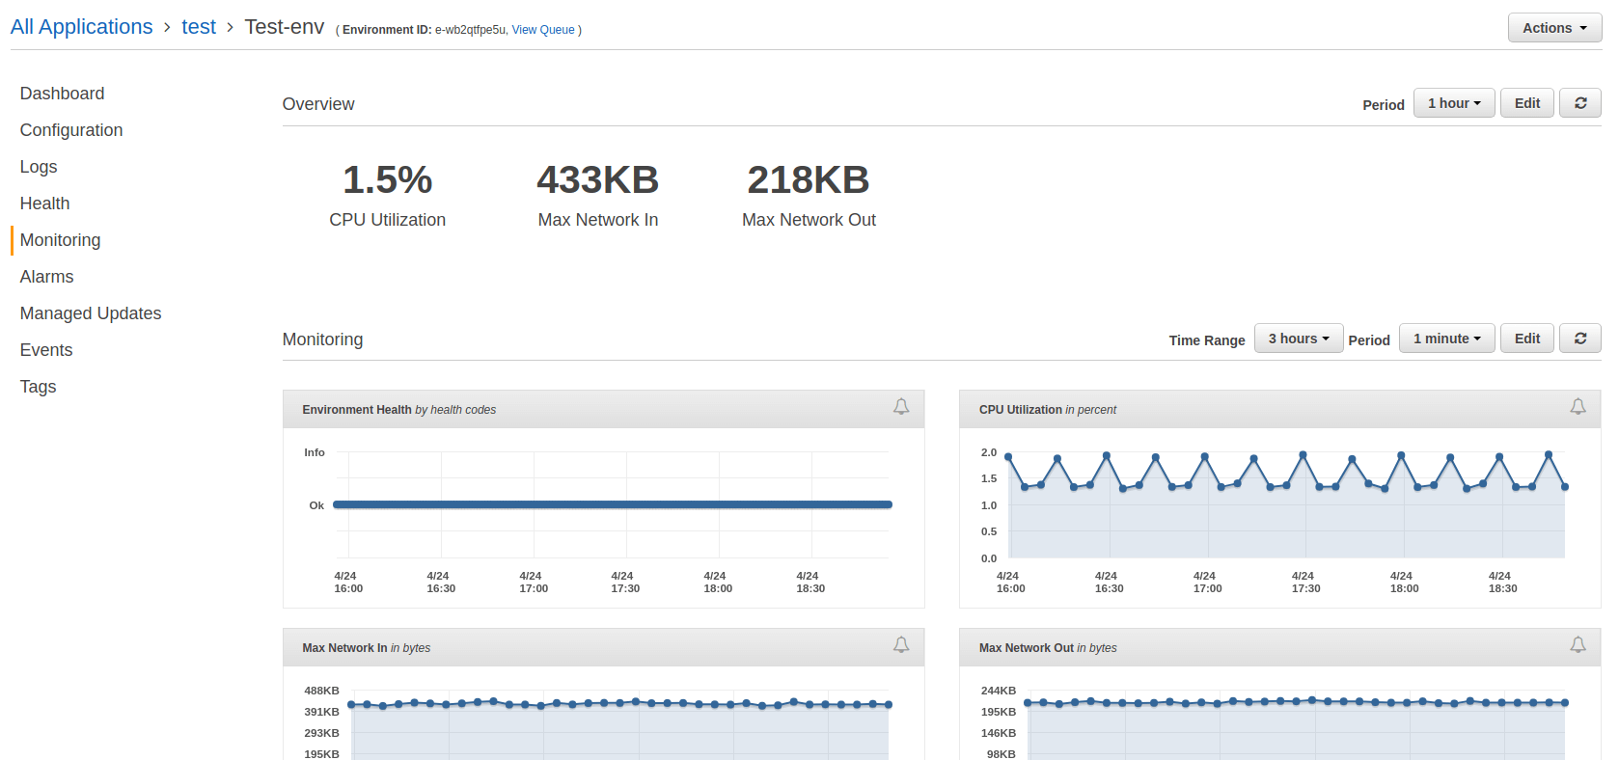This screenshot has height=760, width=1619.
Task: Change the Monitoring Period '1 minute' dropdown
Action: click(x=1445, y=339)
